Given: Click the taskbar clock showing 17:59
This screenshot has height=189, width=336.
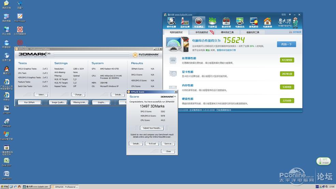Looking at the screenshot, I should (x=332, y=187).
